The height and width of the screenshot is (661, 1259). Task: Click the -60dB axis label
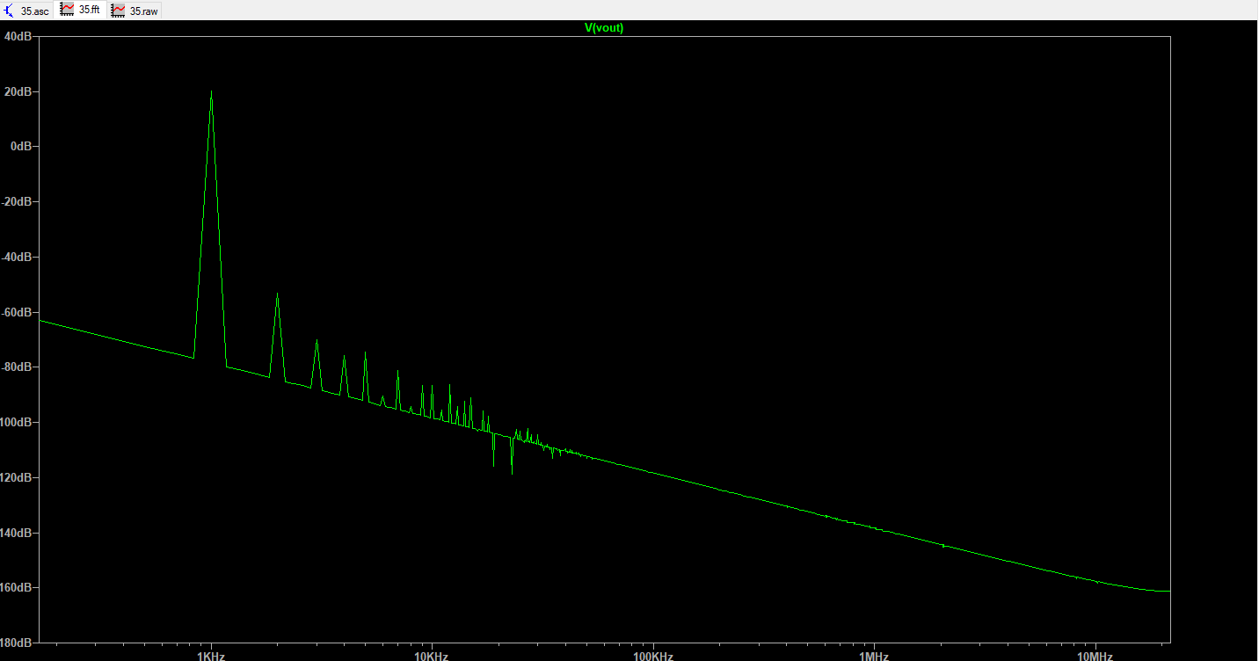(18, 312)
